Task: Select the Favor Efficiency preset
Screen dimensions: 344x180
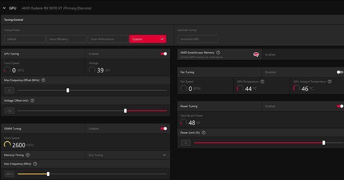Action: (x=66, y=39)
